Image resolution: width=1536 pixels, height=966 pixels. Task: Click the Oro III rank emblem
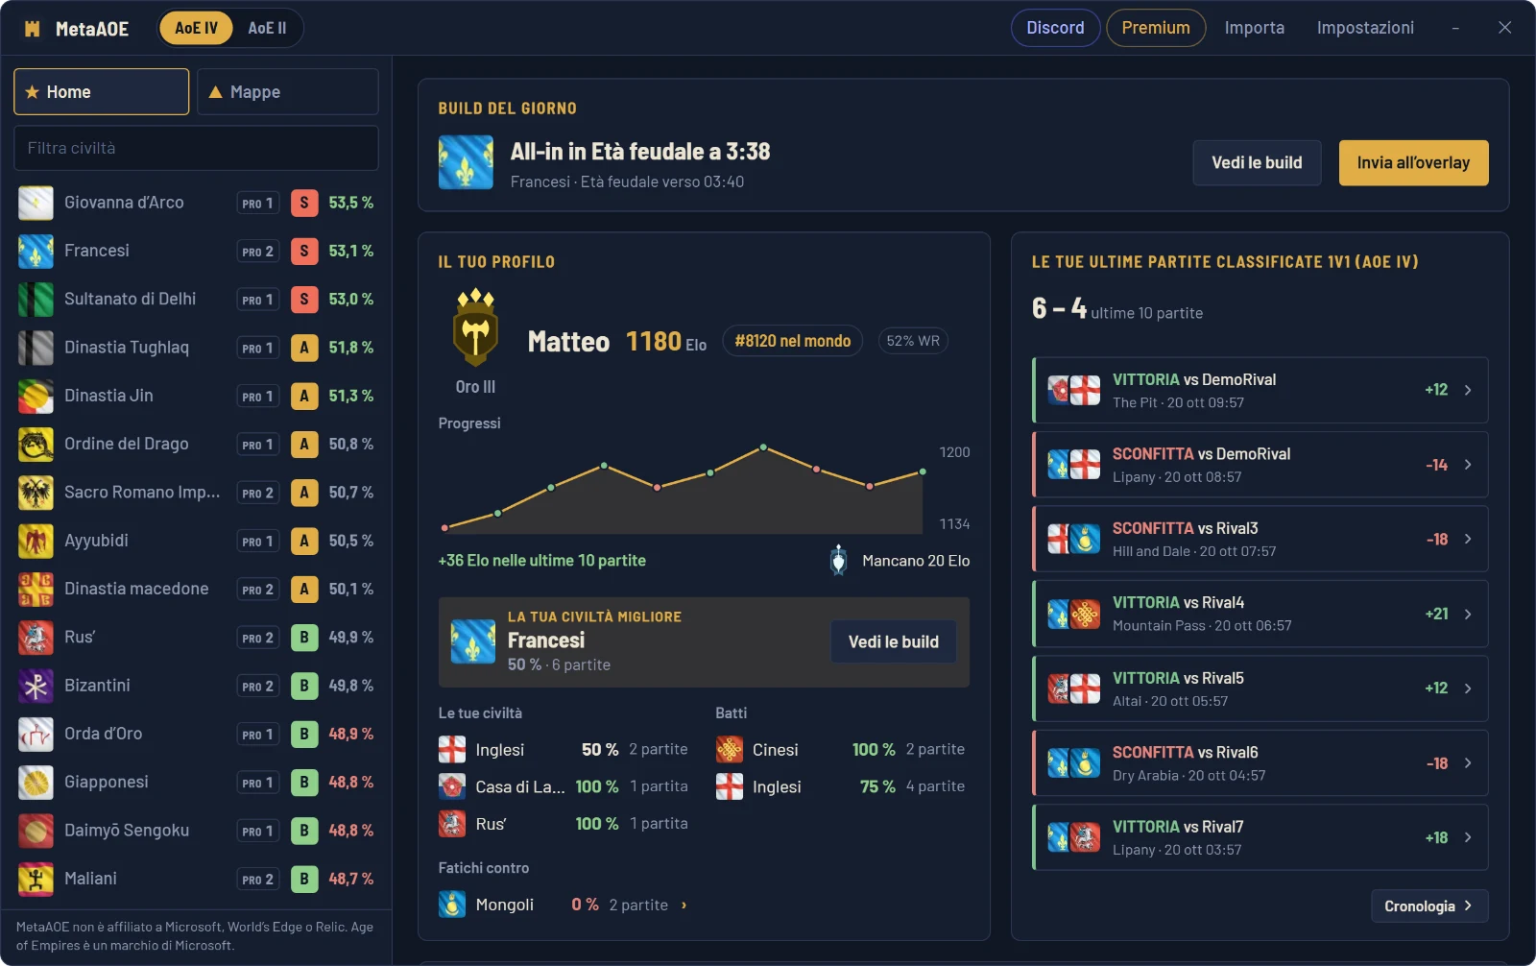coord(475,327)
